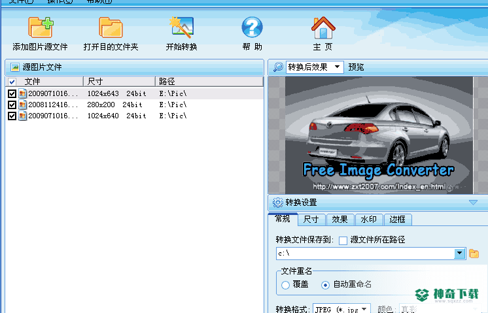Open the 颜色 color depth dropdown
This screenshot has width=488, height=313.
pyautogui.click(x=441, y=309)
